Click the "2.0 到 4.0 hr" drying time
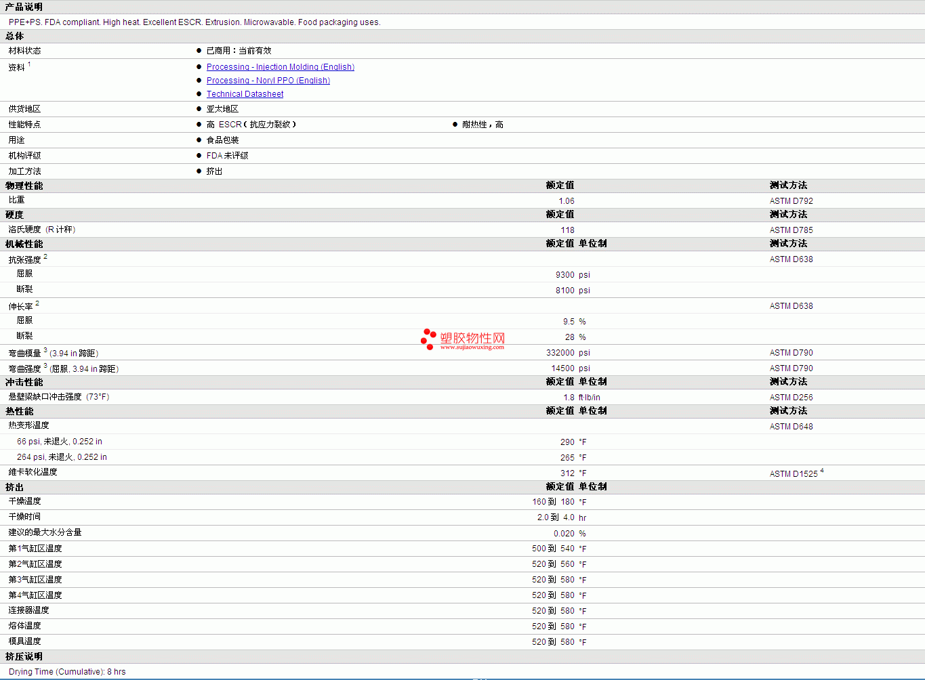This screenshot has width=925, height=680. pyautogui.click(x=562, y=517)
